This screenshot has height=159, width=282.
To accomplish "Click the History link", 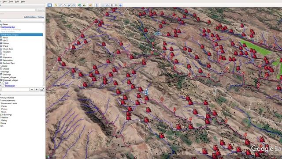I will click(41, 17).
